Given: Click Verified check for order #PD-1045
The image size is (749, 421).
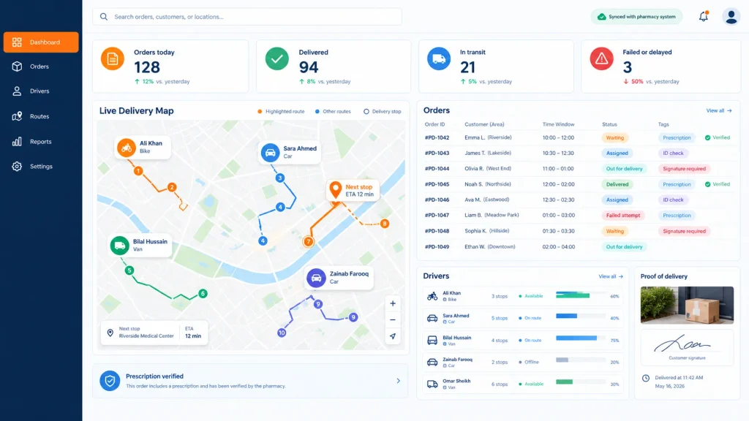Looking at the screenshot, I should tap(718, 184).
